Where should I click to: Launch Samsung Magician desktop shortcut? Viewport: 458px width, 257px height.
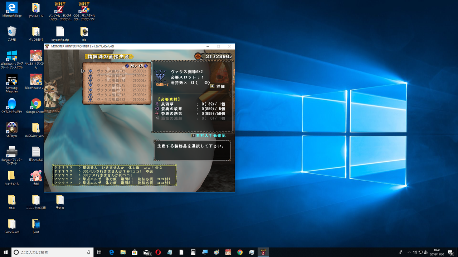(x=12, y=84)
